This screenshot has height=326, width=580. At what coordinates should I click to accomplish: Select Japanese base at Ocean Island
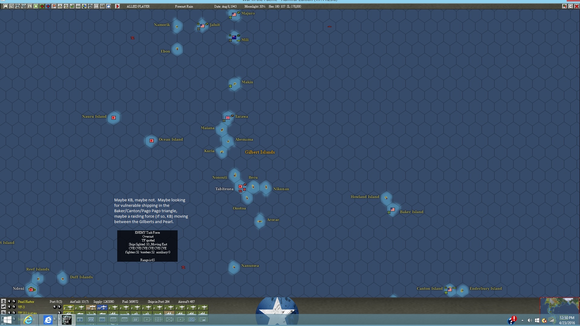coord(152,141)
